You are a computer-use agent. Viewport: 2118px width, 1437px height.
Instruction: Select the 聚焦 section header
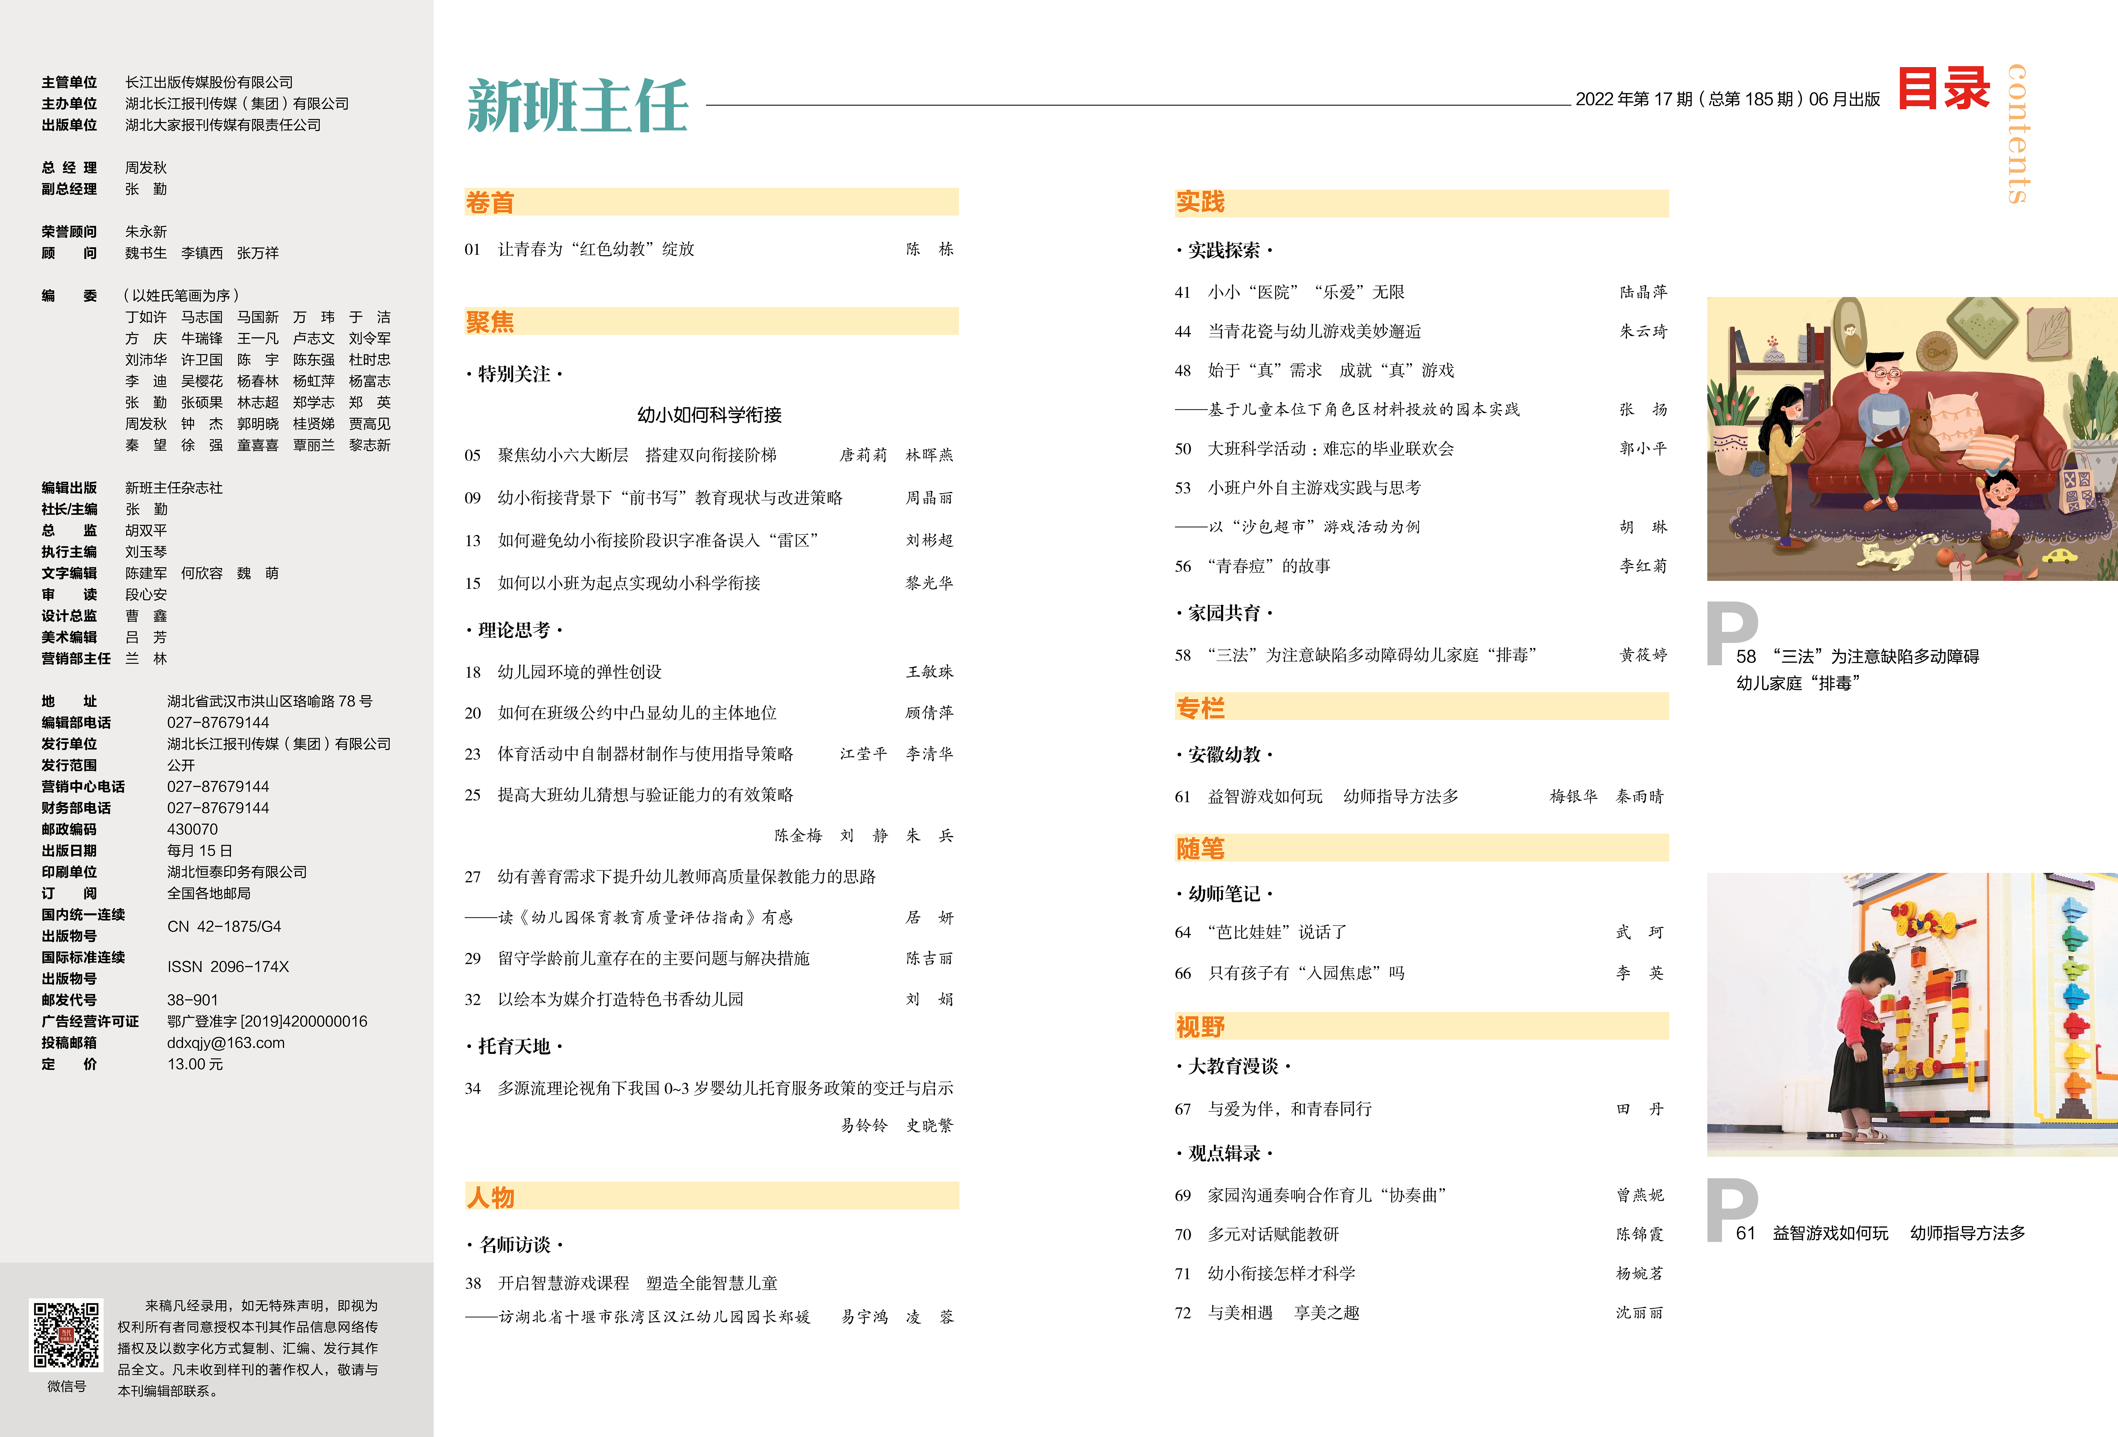[490, 322]
